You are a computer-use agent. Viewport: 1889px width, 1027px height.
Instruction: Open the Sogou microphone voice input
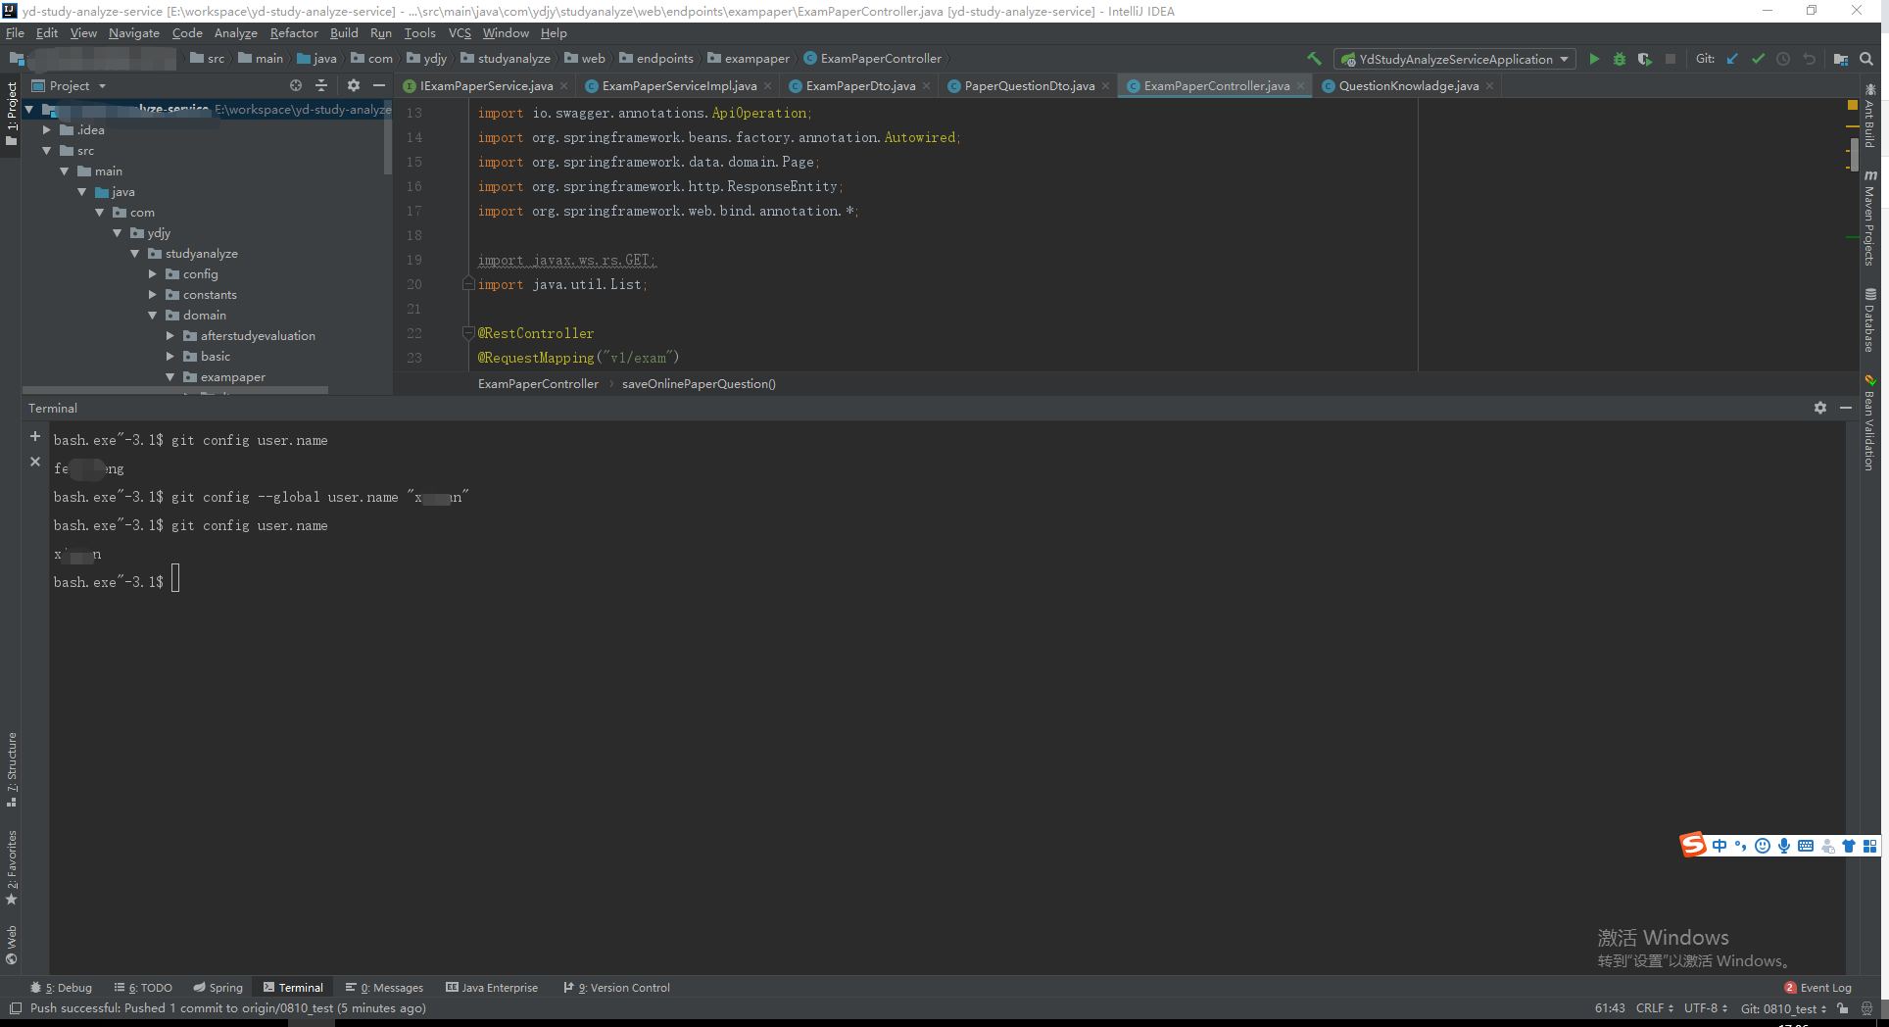coord(1784,846)
